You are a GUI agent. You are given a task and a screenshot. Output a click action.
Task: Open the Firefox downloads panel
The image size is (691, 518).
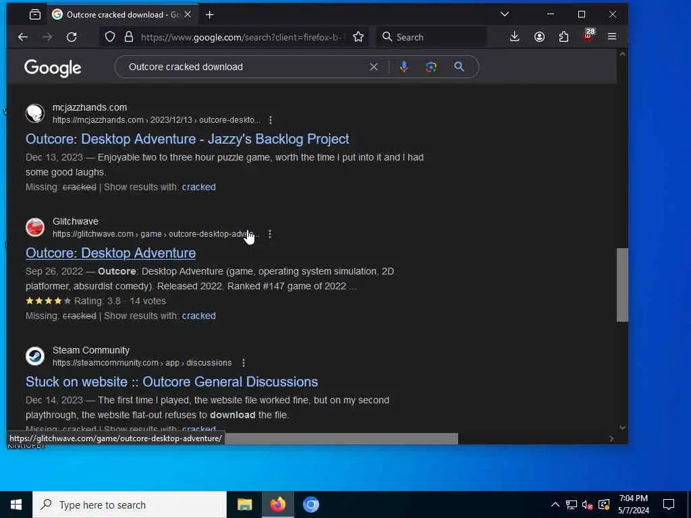click(x=514, y=37)
